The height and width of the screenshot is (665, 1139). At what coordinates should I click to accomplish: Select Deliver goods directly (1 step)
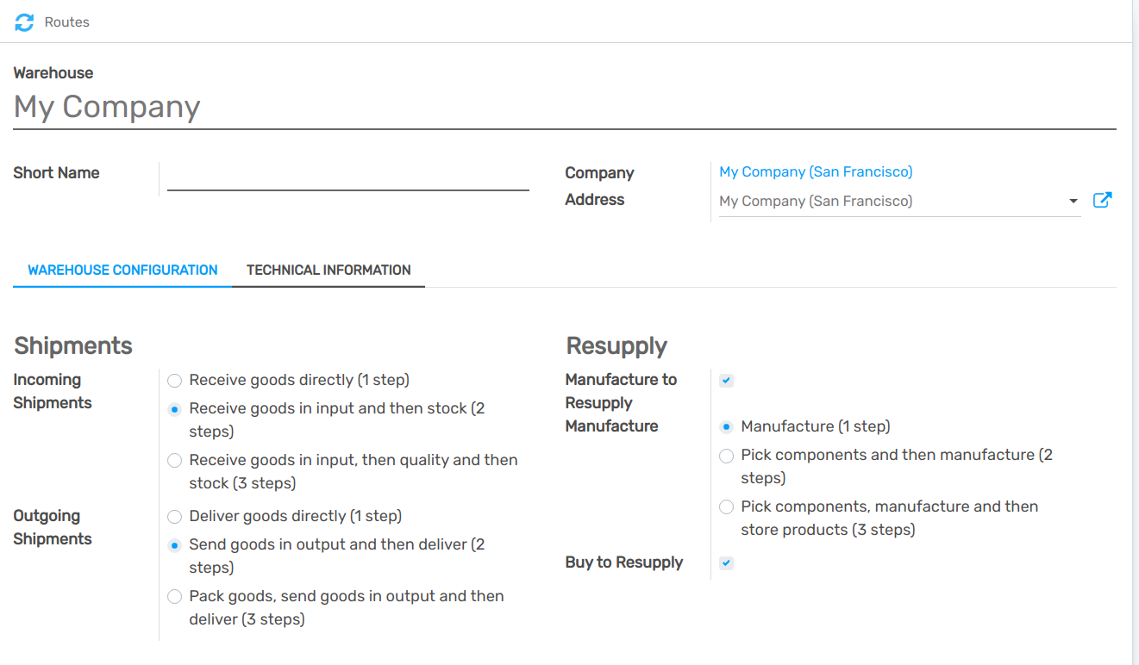coord(175,516)
